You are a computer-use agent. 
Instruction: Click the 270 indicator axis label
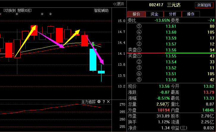tap(122, 104)
